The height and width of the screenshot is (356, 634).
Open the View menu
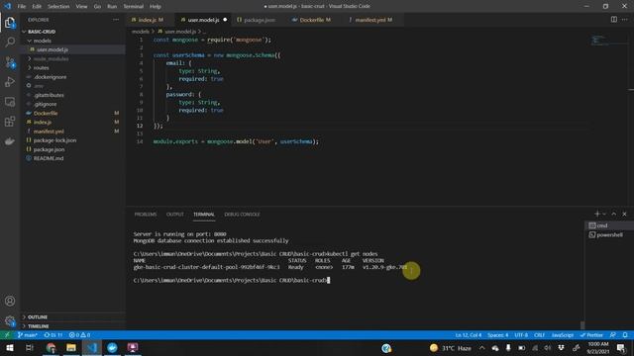[81, 7]
